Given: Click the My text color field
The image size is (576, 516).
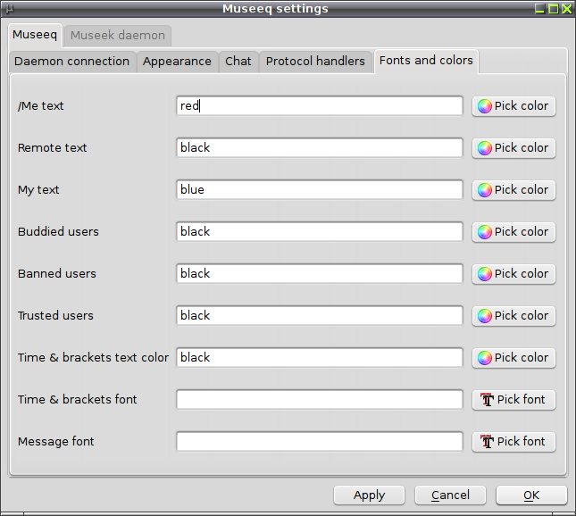Looking at the screenshot, I should coord(319,190).
